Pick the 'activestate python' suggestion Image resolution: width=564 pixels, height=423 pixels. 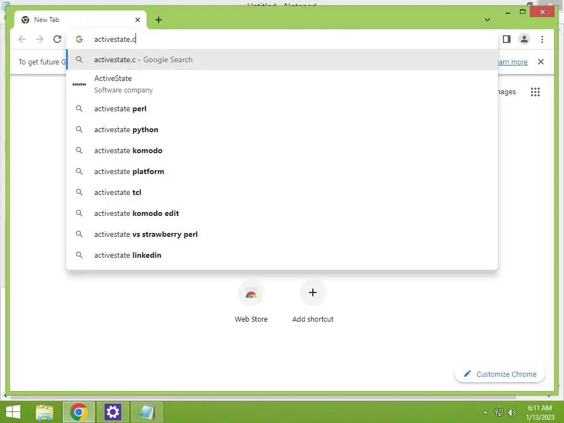(x=283, y=129)
